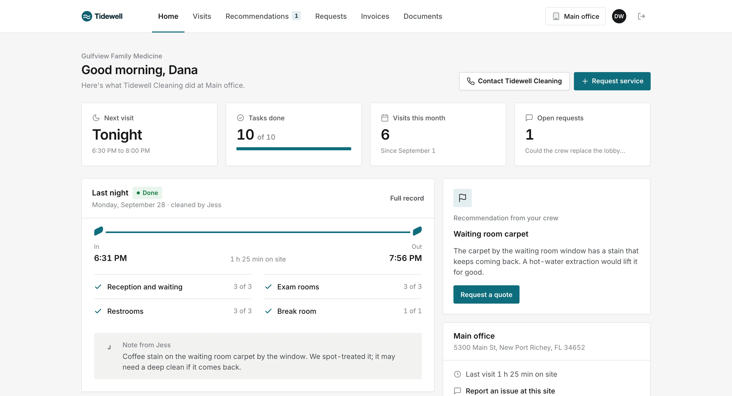732x396 pixels.
Task: Click the checkmark beside Restrooms
Action: tap(98, 311)
